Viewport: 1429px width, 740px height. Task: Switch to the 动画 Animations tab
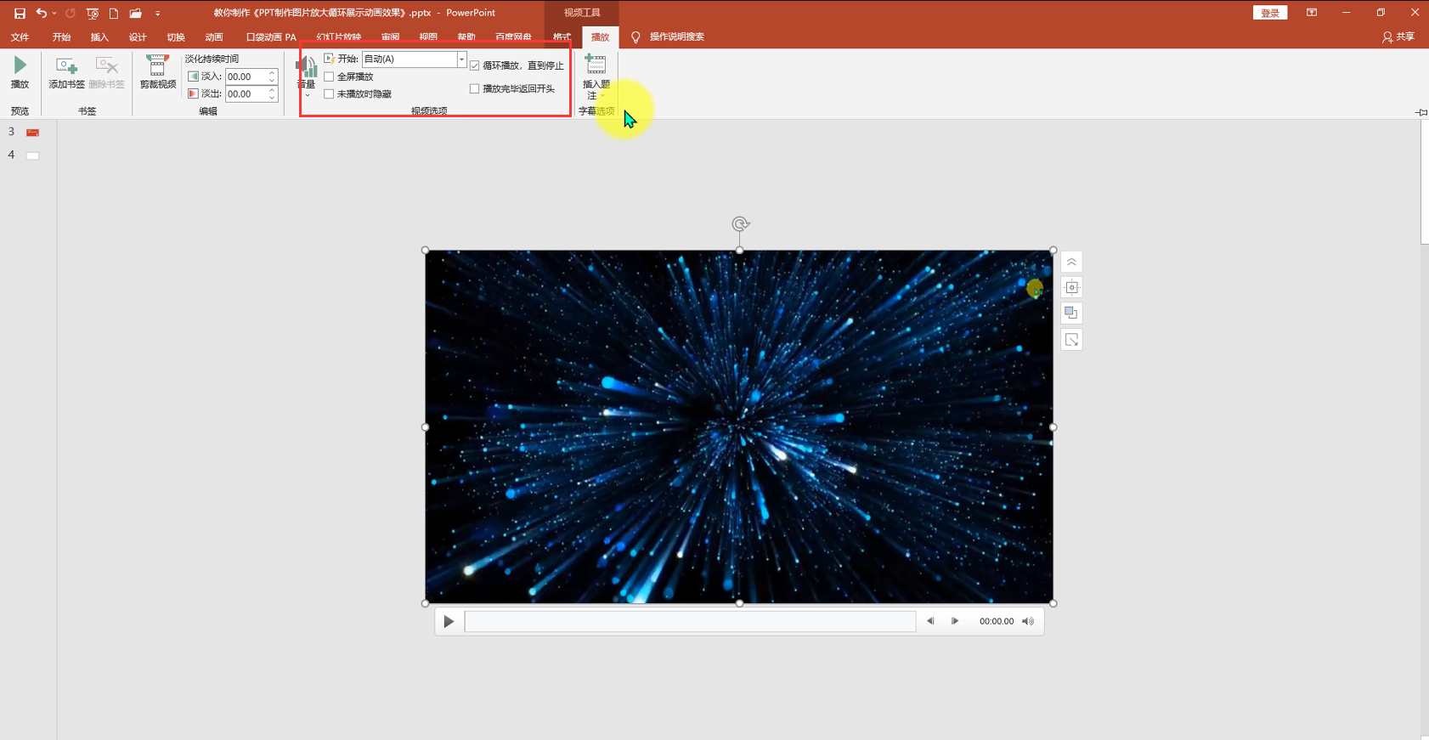214,37
